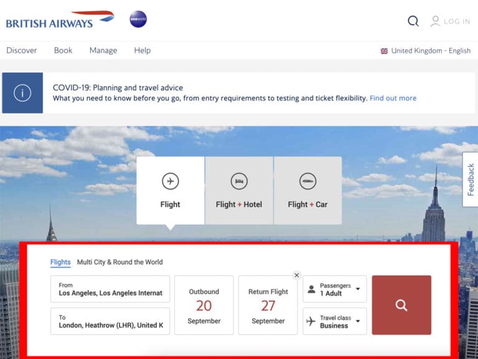The image size is (478, 359).
Task: Click the passenger person icon
Action: click(311, 289)
